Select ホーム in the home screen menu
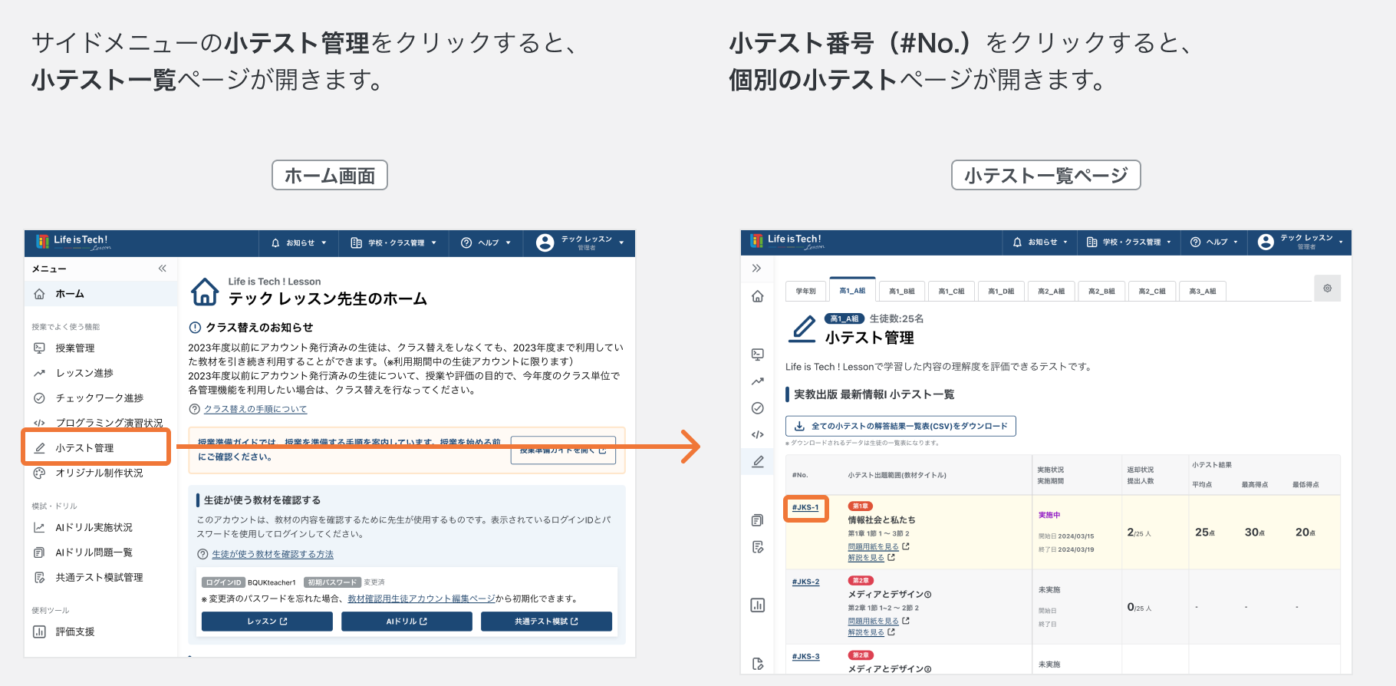 coord(101,294)
